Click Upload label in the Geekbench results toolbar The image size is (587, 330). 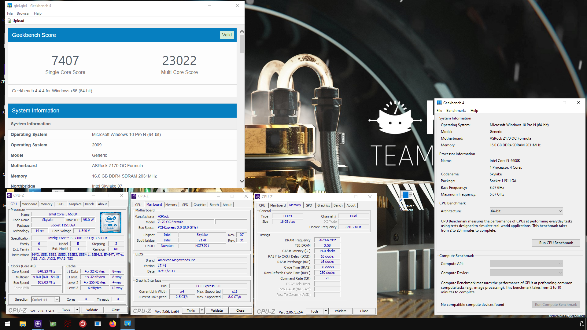[18, 21]
